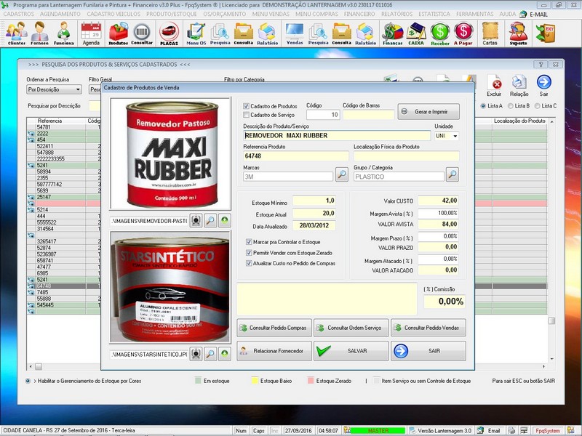This screenshot has width=582, height=436.
Task: Open the Vendas monitor icon
Action: (295, 33)
